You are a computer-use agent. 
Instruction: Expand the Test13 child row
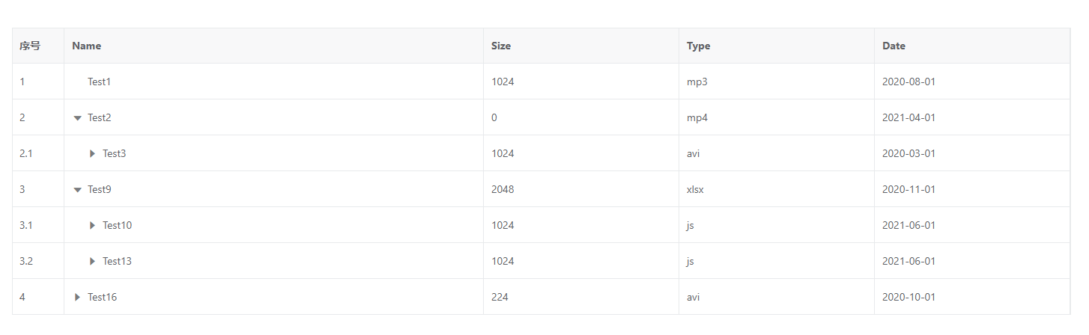[92, 262]
